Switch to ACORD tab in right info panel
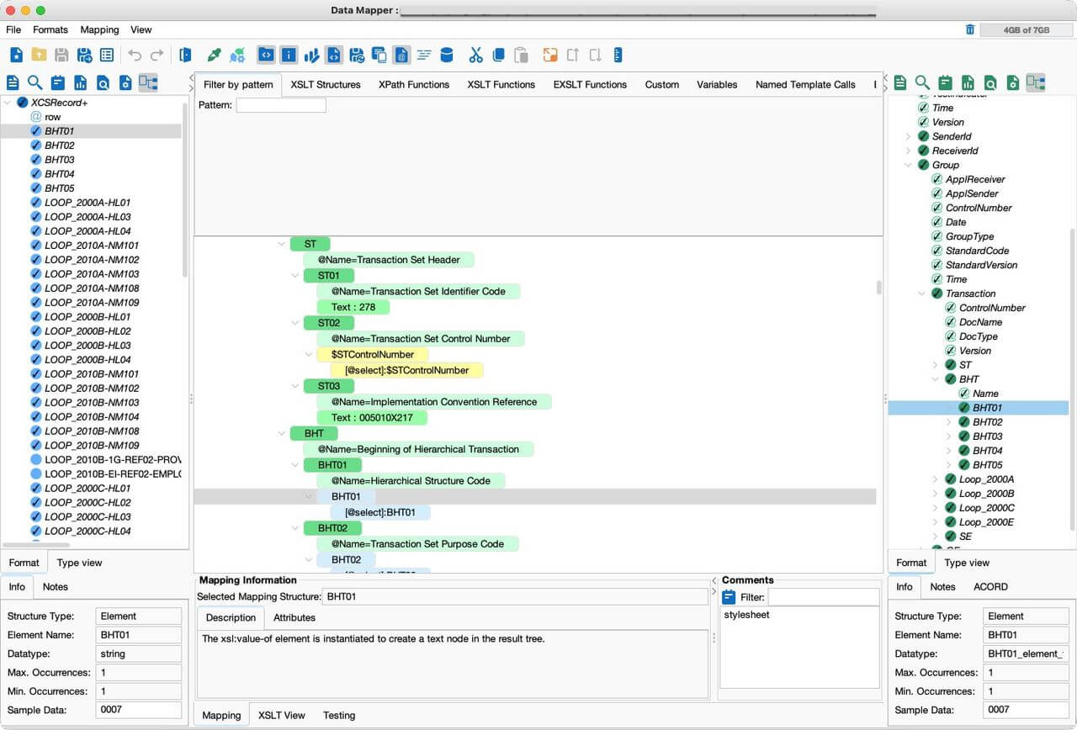Viewport: 1077px width, 730px height. (990, 586)
